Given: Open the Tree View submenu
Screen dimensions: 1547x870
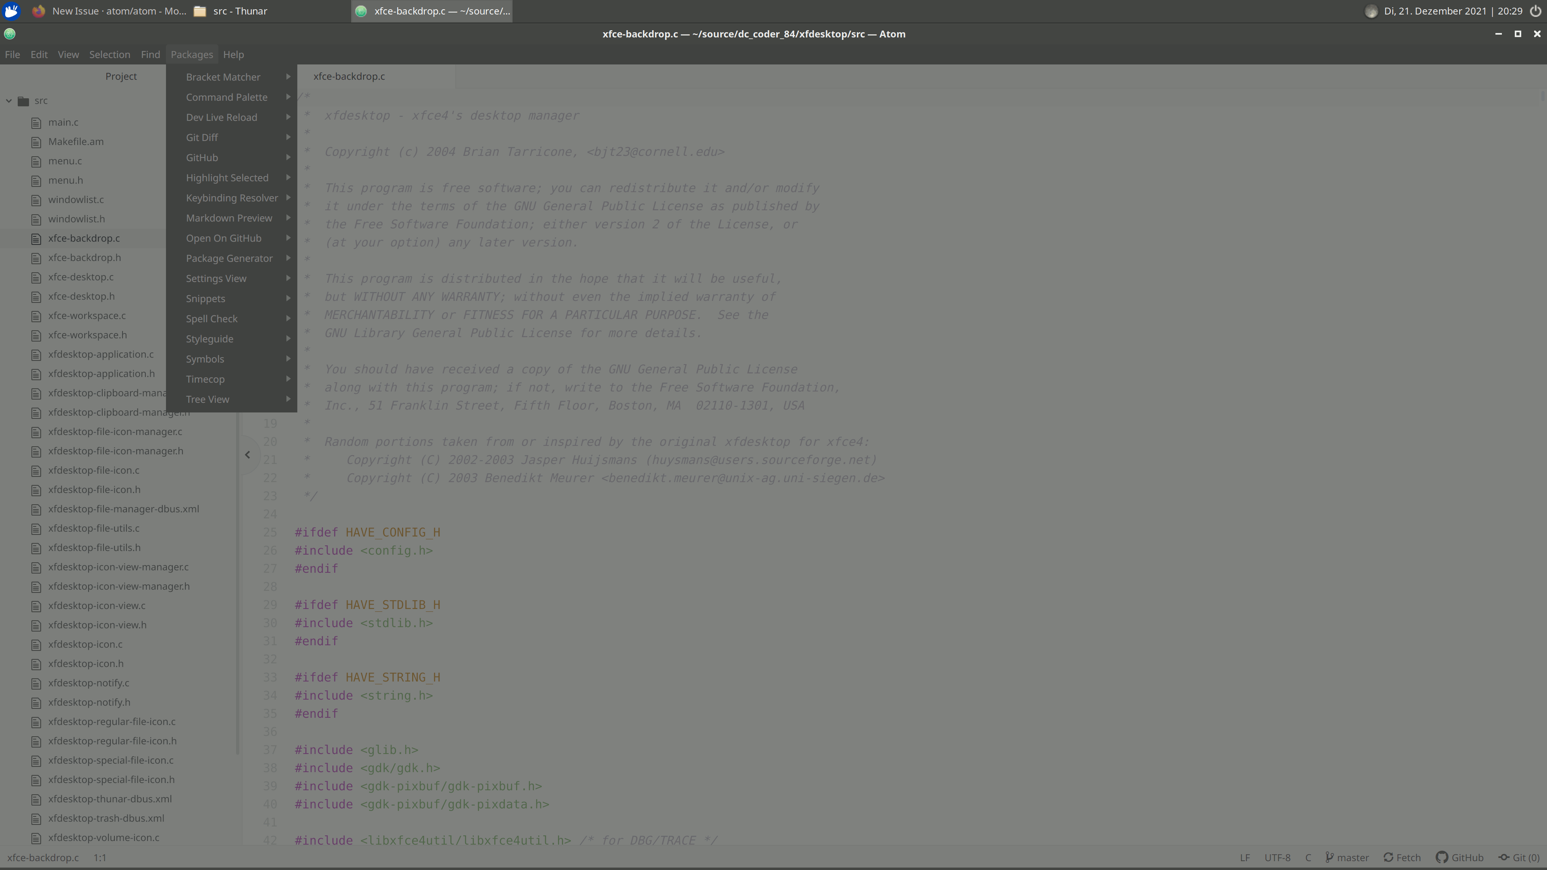Looking at the screenshot, I should 207,399.
